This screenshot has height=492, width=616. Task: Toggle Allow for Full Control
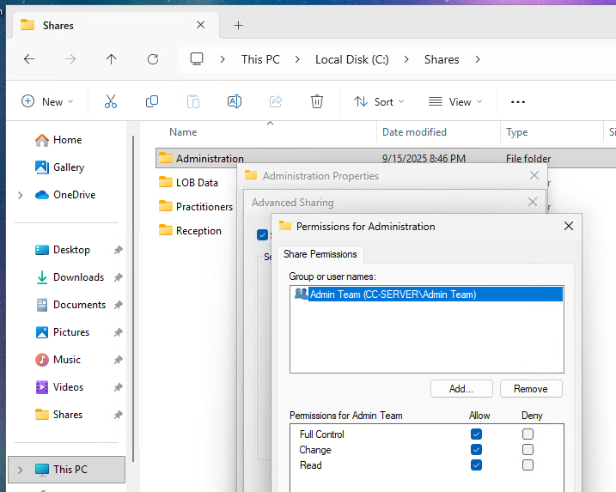(x=476, y=434)
